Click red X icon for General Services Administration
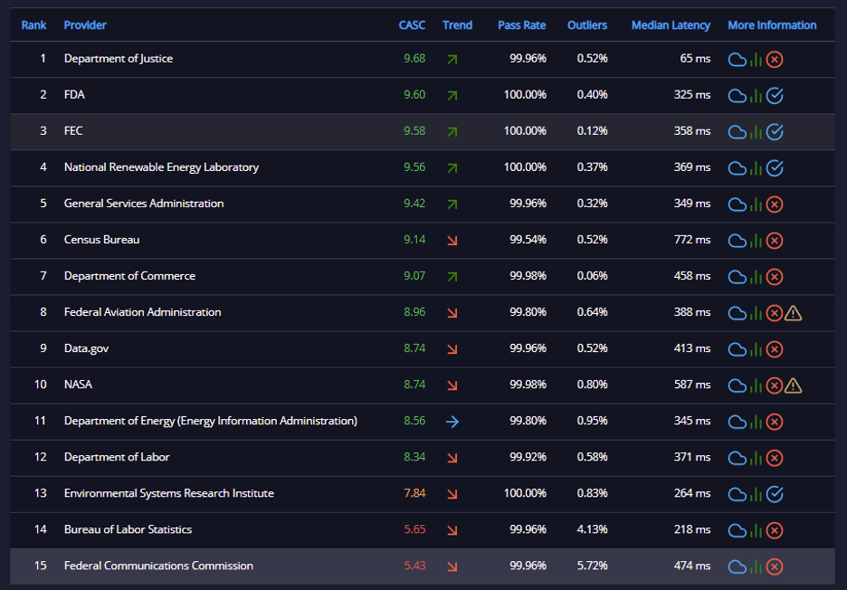Image resolution: width=847 pixels, height=590 pixels. pyautogui.click(x=775, y=205)
